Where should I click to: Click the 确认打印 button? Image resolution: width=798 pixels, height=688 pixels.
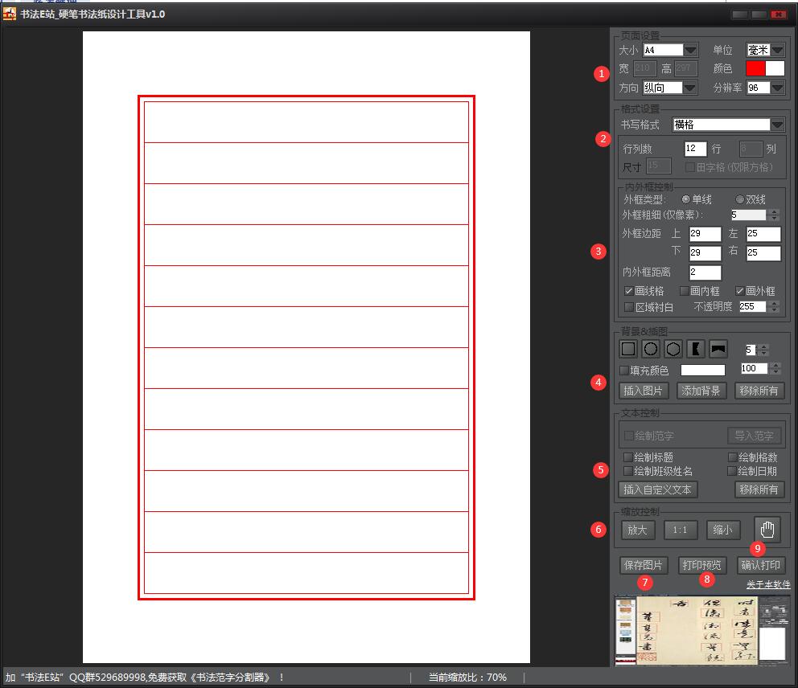(761, 565)
